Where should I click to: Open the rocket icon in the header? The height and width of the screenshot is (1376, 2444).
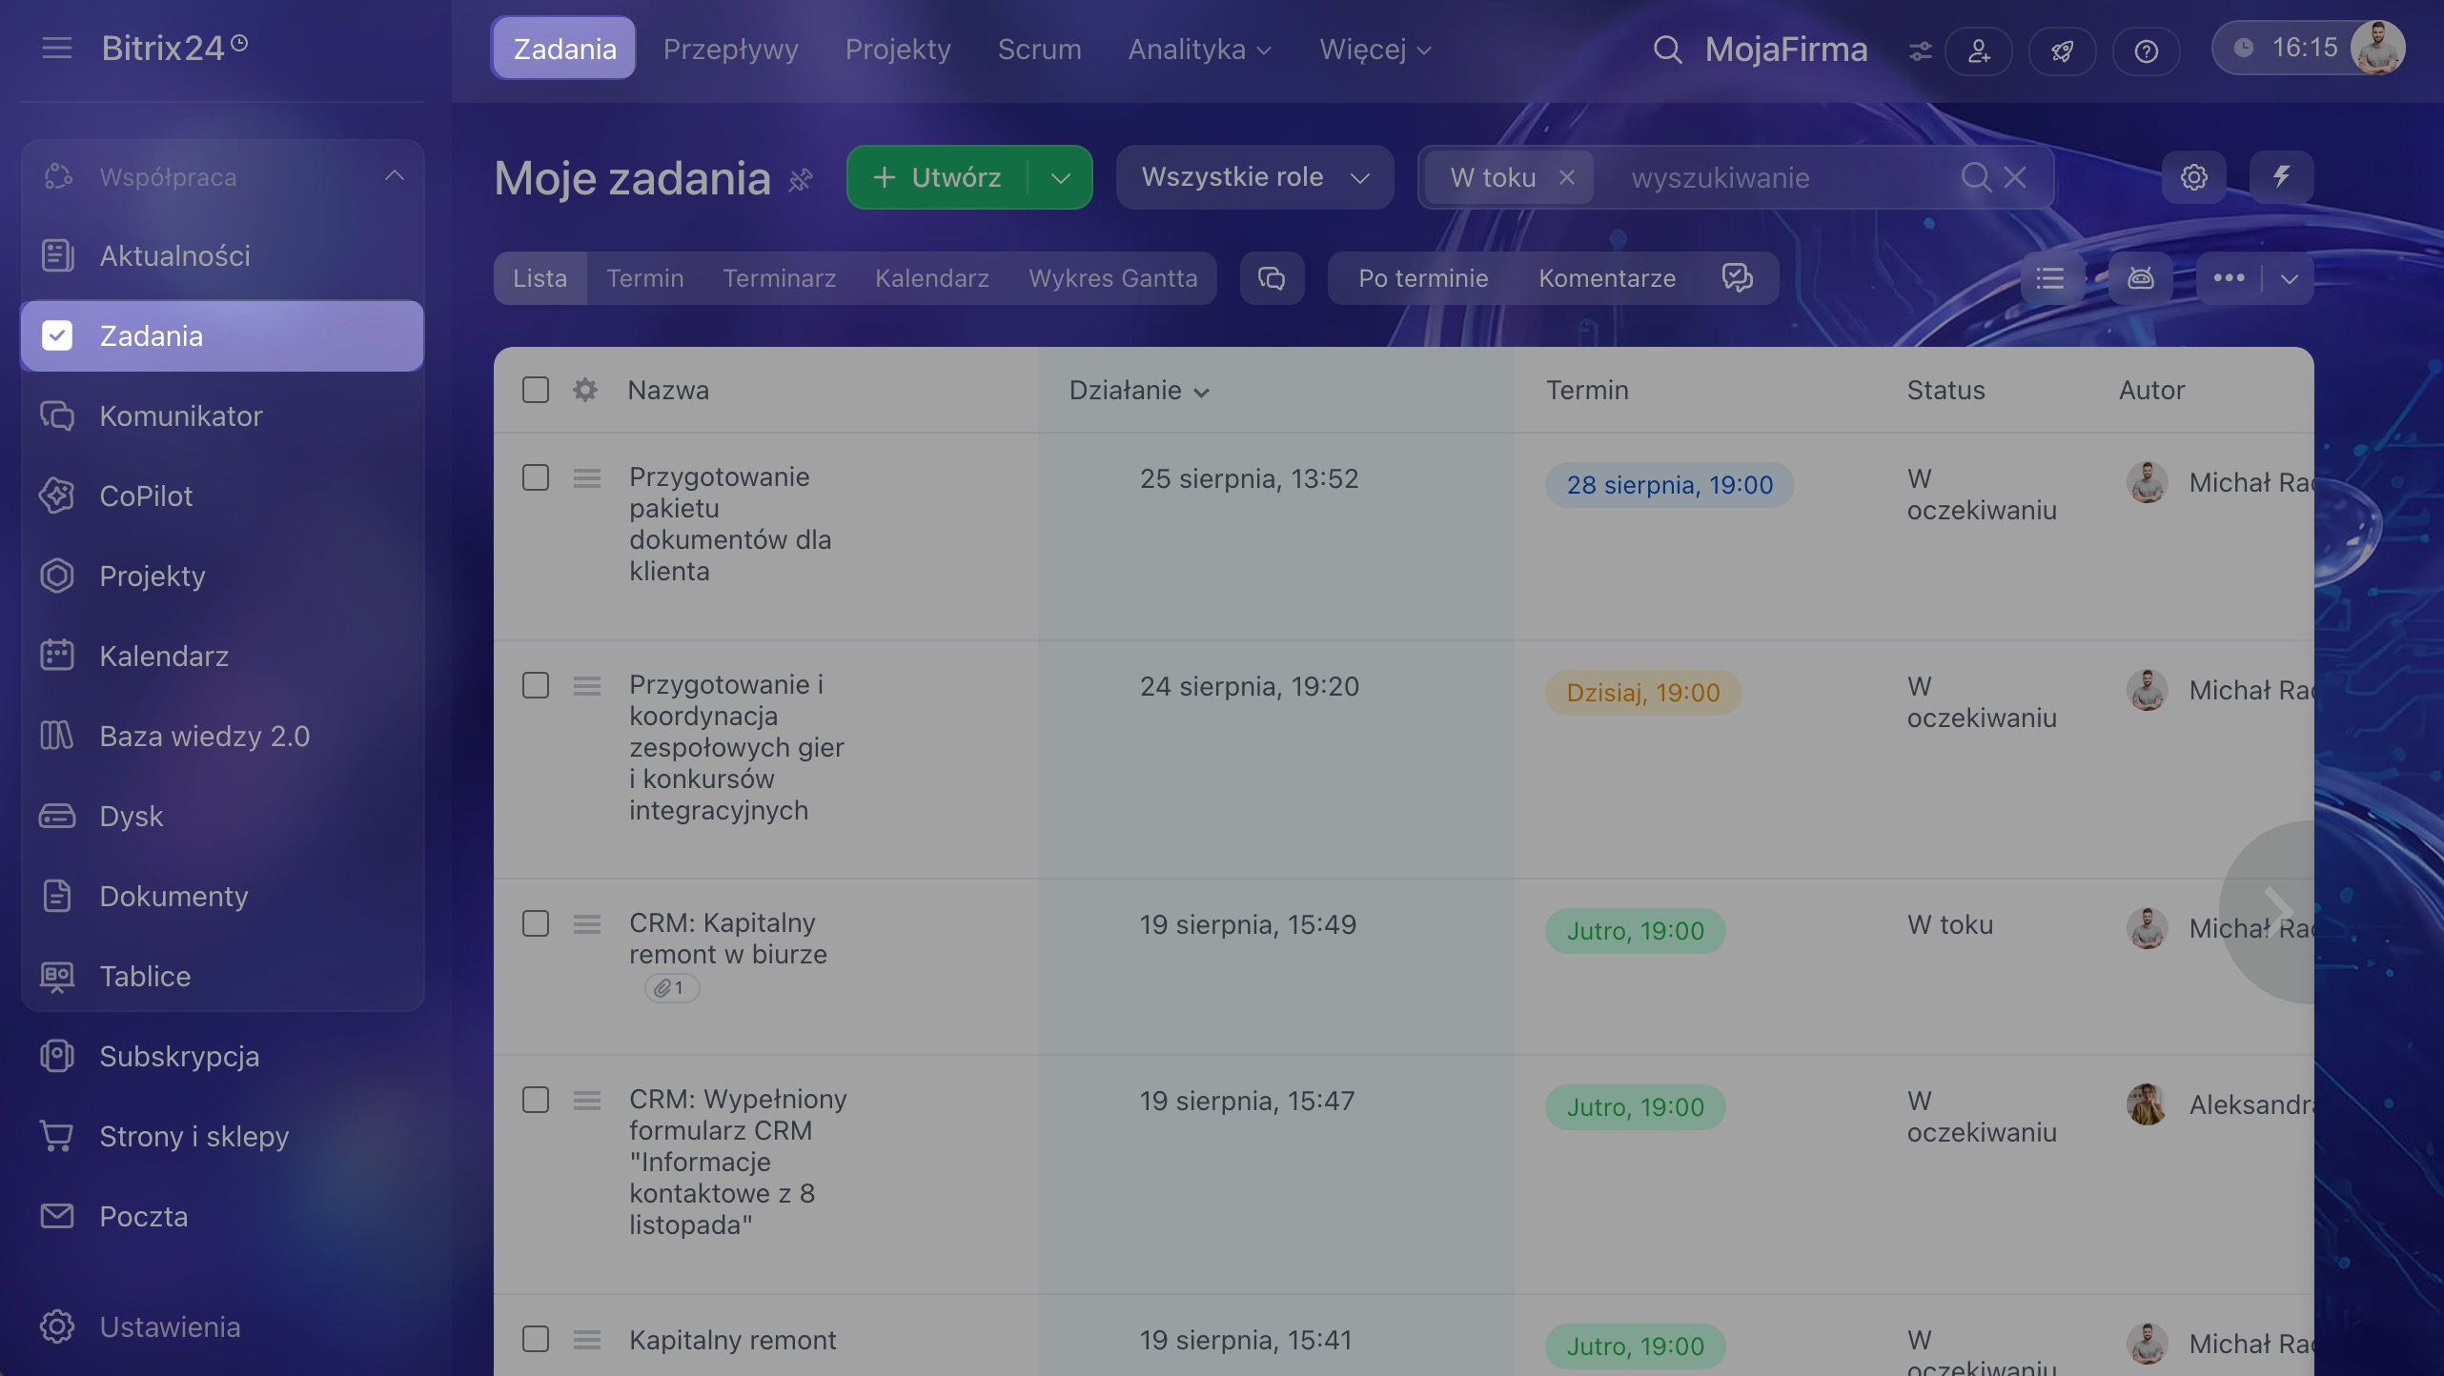pyautogui.click(x=2062, y=51)
